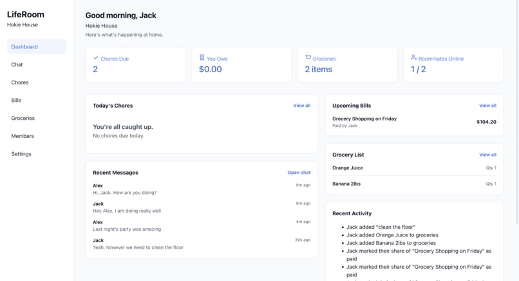Screen dimensions: 519x281
Task: Go to Chat in the sidebar
Action: coord(37,64)
